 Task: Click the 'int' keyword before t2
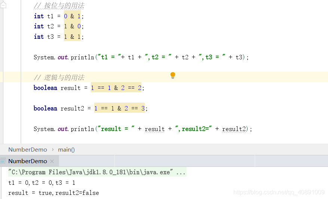coord(39,26)
